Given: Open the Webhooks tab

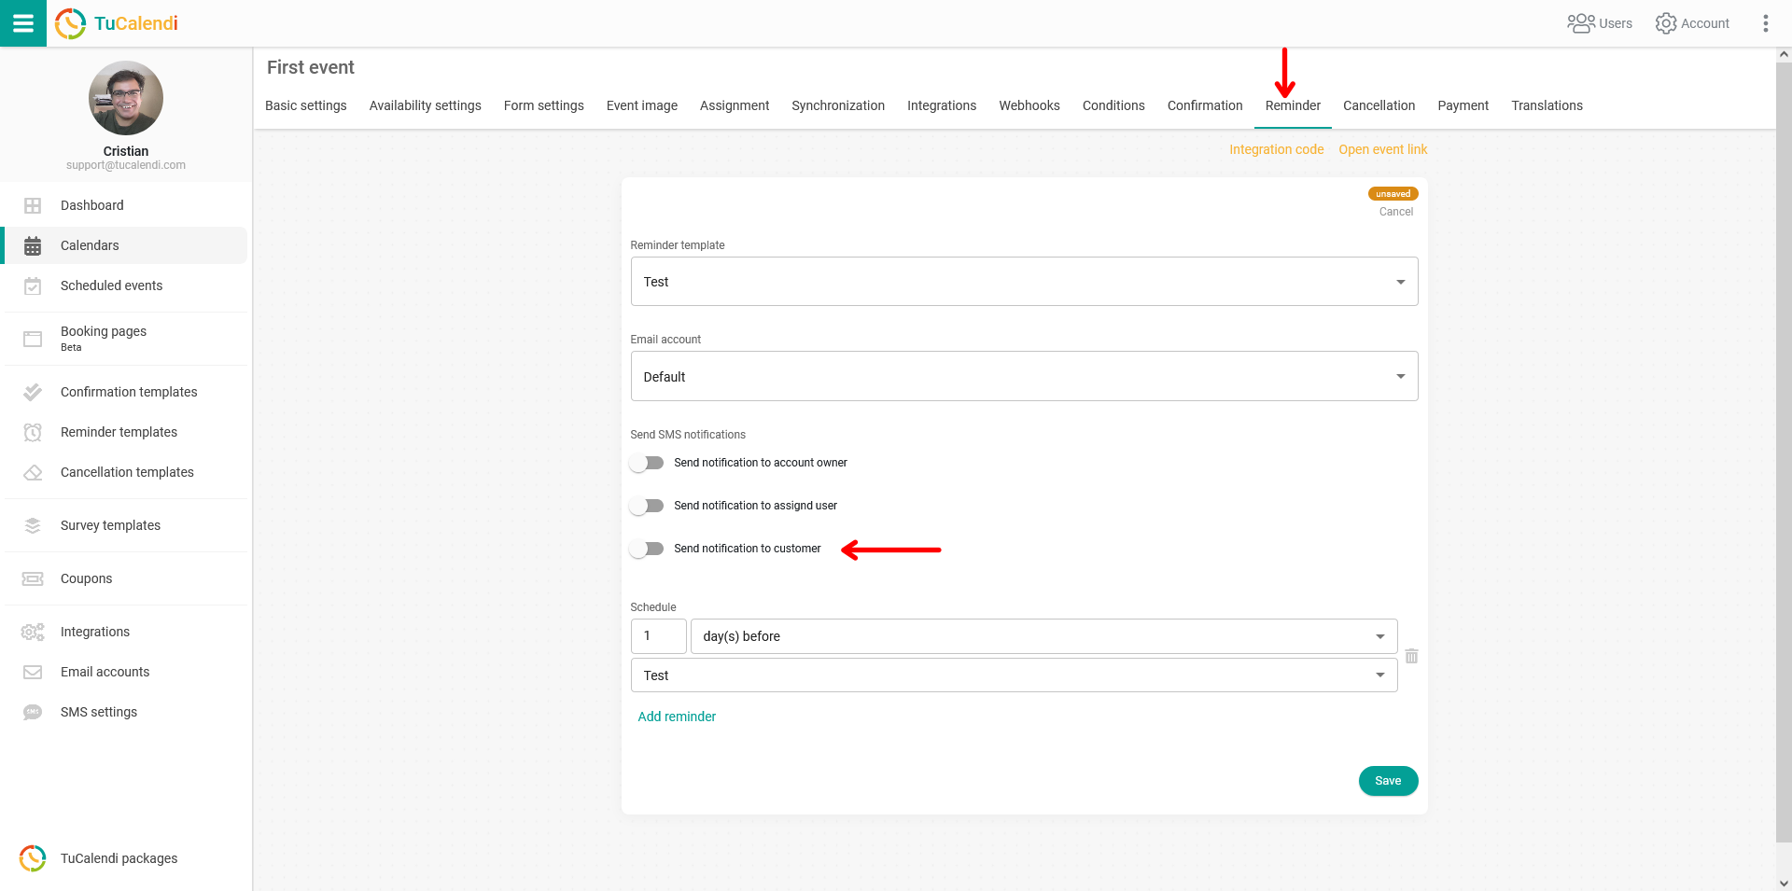Looking at the screenshot, I should pos(1029,105).
